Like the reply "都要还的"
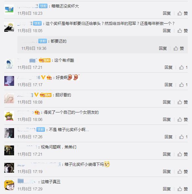Screen dimensions: 192x194 [x=179, y=48]
